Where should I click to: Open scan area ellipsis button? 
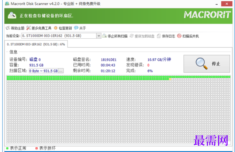[61, 71]
